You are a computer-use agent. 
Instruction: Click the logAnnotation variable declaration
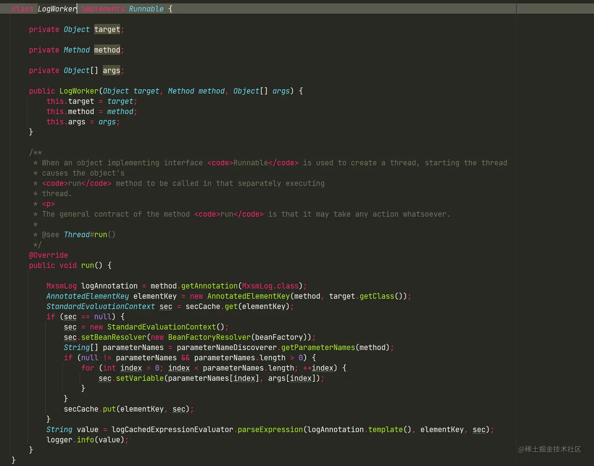point(109,286)
